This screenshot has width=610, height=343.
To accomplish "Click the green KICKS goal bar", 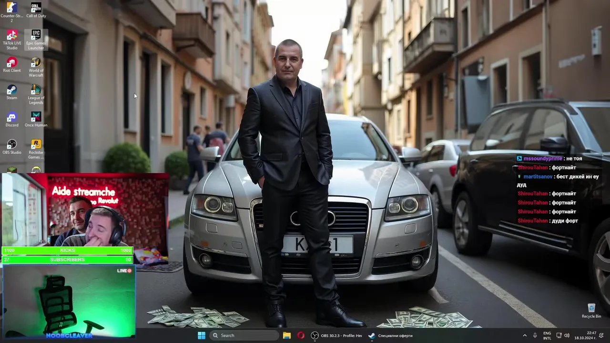I will [x=67, y=251].
